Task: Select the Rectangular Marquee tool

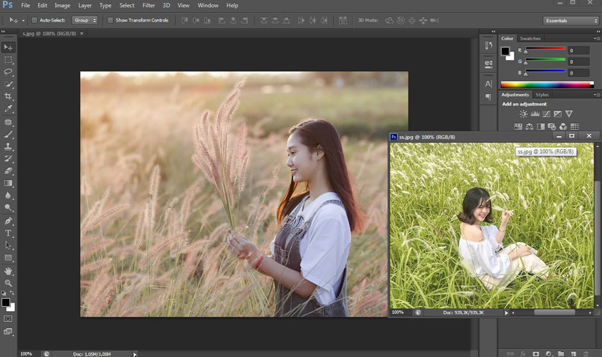Action: pos(9,59)
